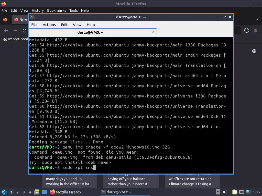Click Firefox View icon left of tabs
The width and height of the screenshot is (262, 196).
click(5, 20)
